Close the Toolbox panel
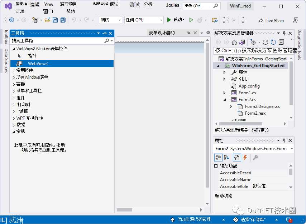This screenshot has width=306, height=224. [x=110, y=33]
